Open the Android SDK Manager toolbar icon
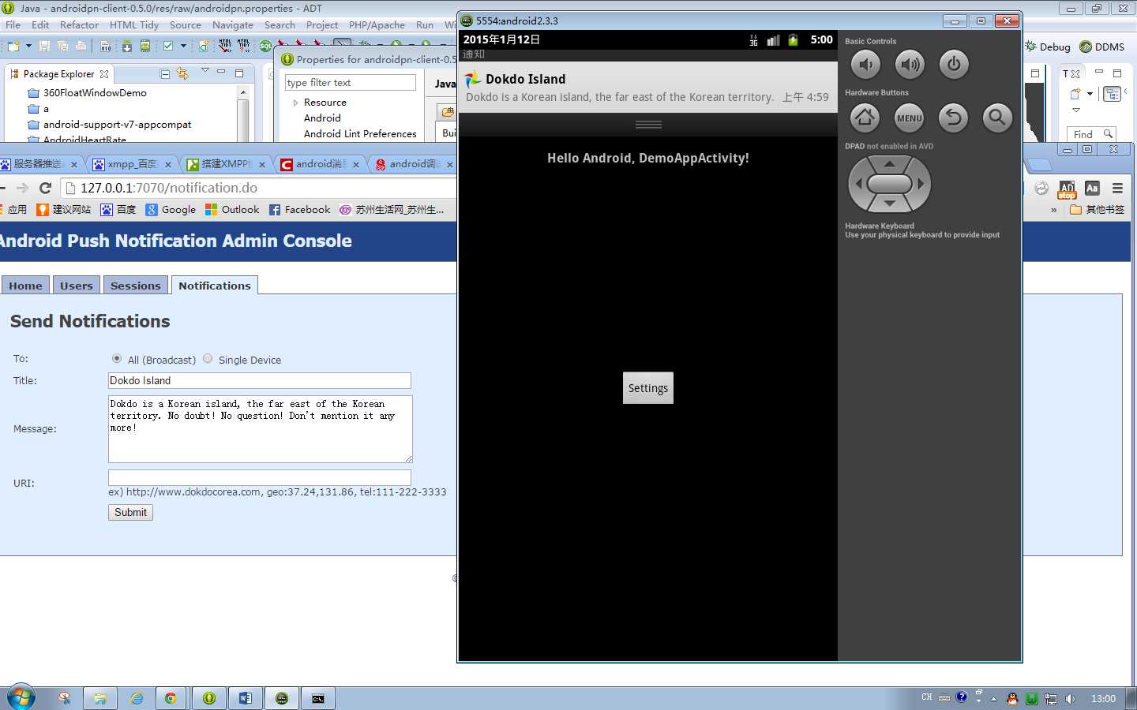This screenshot has width=1137, height=710. click(127, 47)
